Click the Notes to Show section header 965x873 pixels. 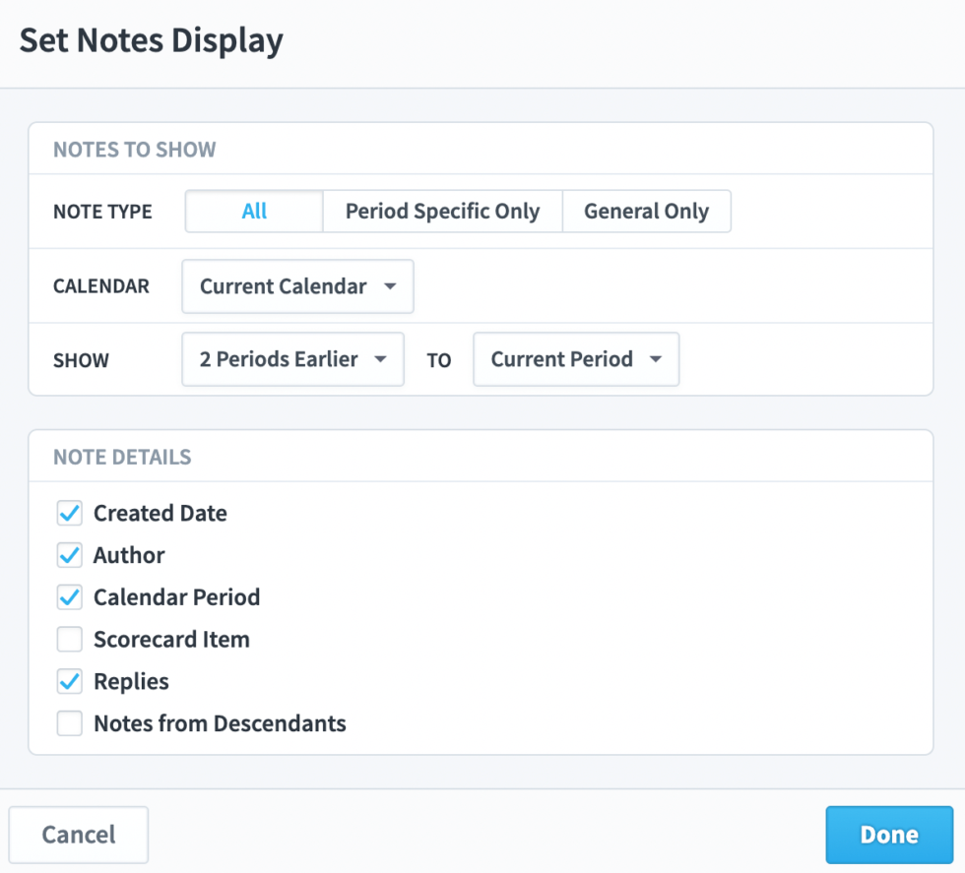[134, 150]
